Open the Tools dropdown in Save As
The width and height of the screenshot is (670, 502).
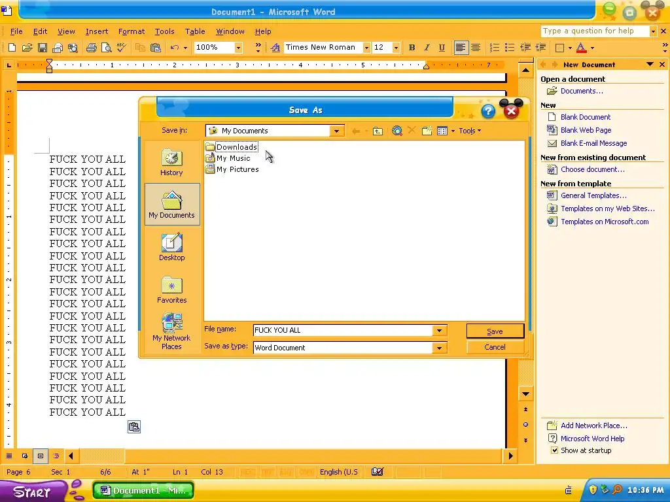470,131
